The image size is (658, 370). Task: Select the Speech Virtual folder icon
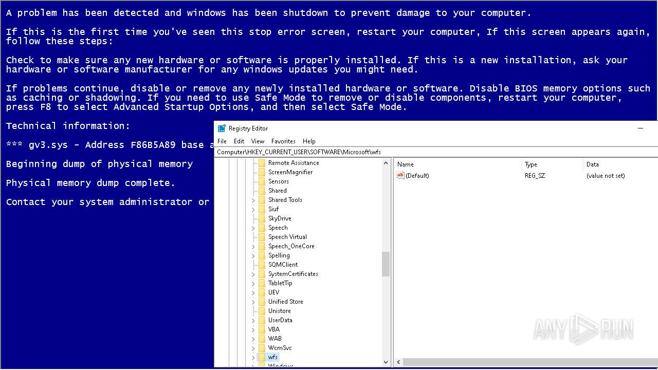[262, 237]
